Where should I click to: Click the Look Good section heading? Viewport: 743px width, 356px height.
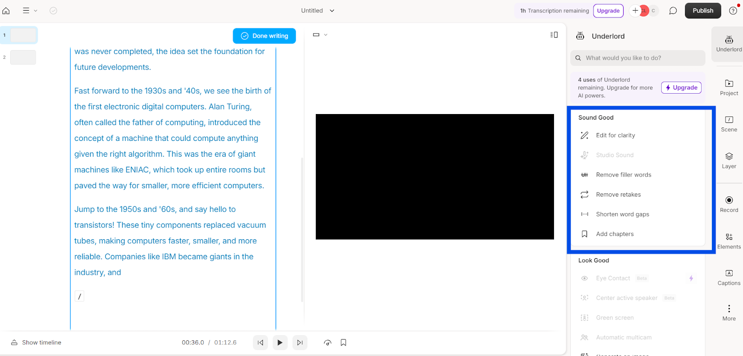[593, 261]
